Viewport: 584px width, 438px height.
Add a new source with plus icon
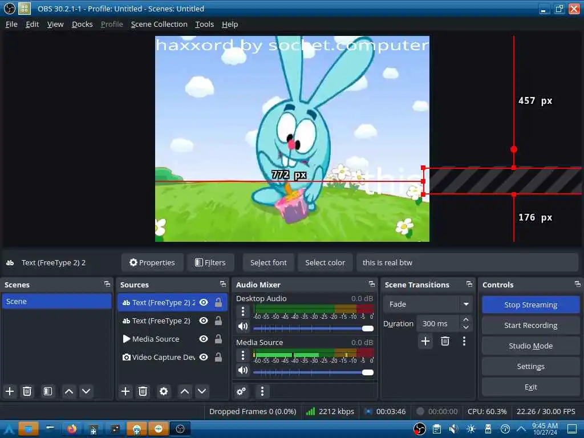pyautogui.click(x=125, y=391)
